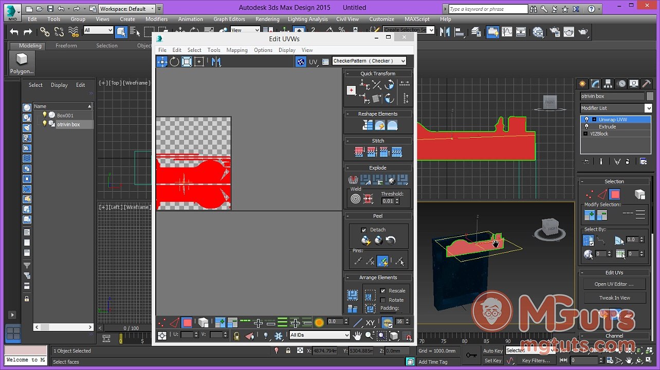Click the weld Threshold value field
Image resolution: width=660 pixels, height=370 pixels.
click(388, 201)
